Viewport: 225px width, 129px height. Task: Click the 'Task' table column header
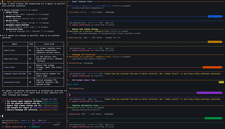pos(31,44)
